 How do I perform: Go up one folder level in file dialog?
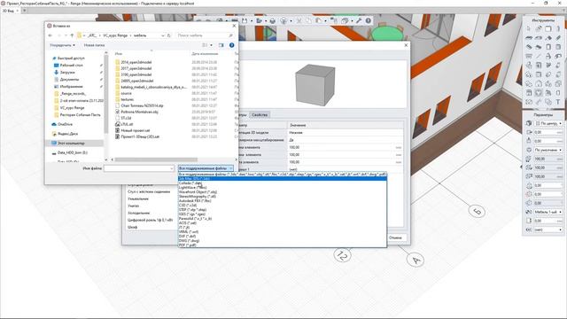tap(72, 35)
